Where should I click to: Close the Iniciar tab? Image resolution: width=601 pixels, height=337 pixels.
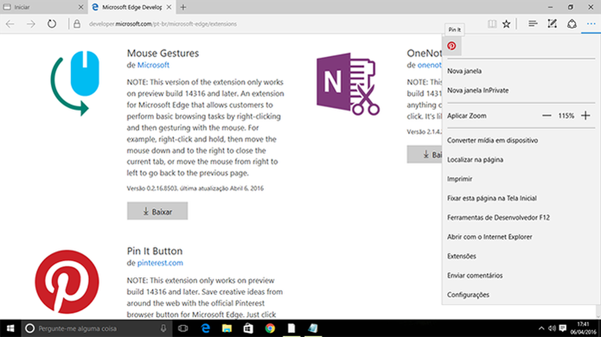(81, 7)
